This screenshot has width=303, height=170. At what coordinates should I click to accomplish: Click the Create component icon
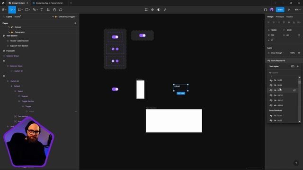(x=152, y=9)
